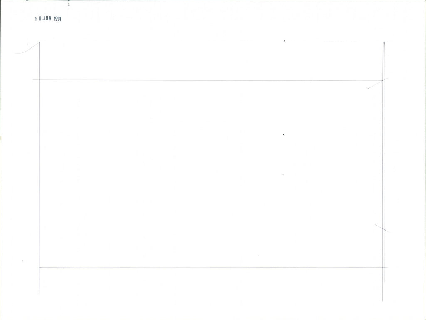Click the "10 JUN 1991" date stamp
Viewport: 426px width, 320px height.
coord(48,18)
